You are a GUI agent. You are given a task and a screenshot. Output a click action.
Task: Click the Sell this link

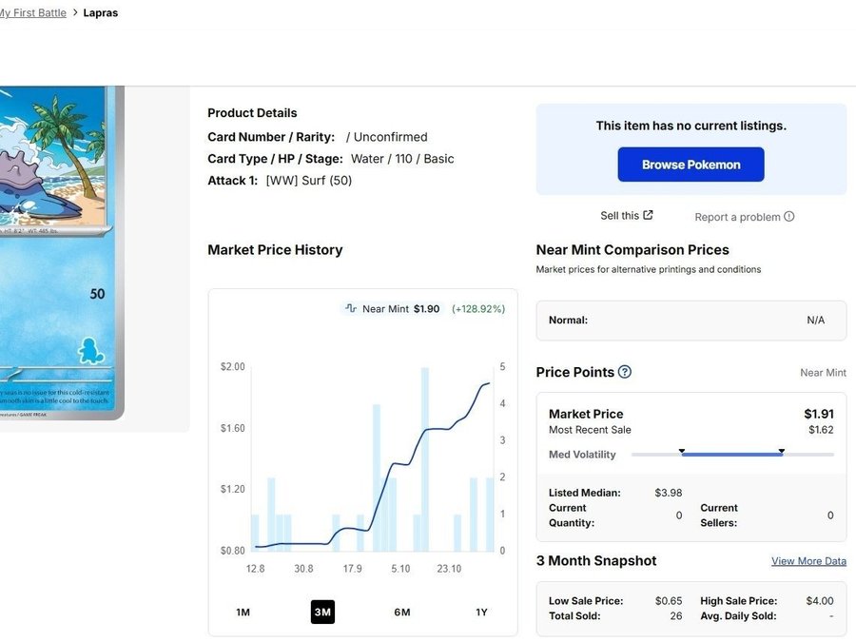click(620, 216)
